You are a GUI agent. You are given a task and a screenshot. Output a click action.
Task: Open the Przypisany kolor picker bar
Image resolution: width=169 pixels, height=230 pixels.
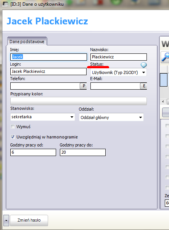pos(79,101)
